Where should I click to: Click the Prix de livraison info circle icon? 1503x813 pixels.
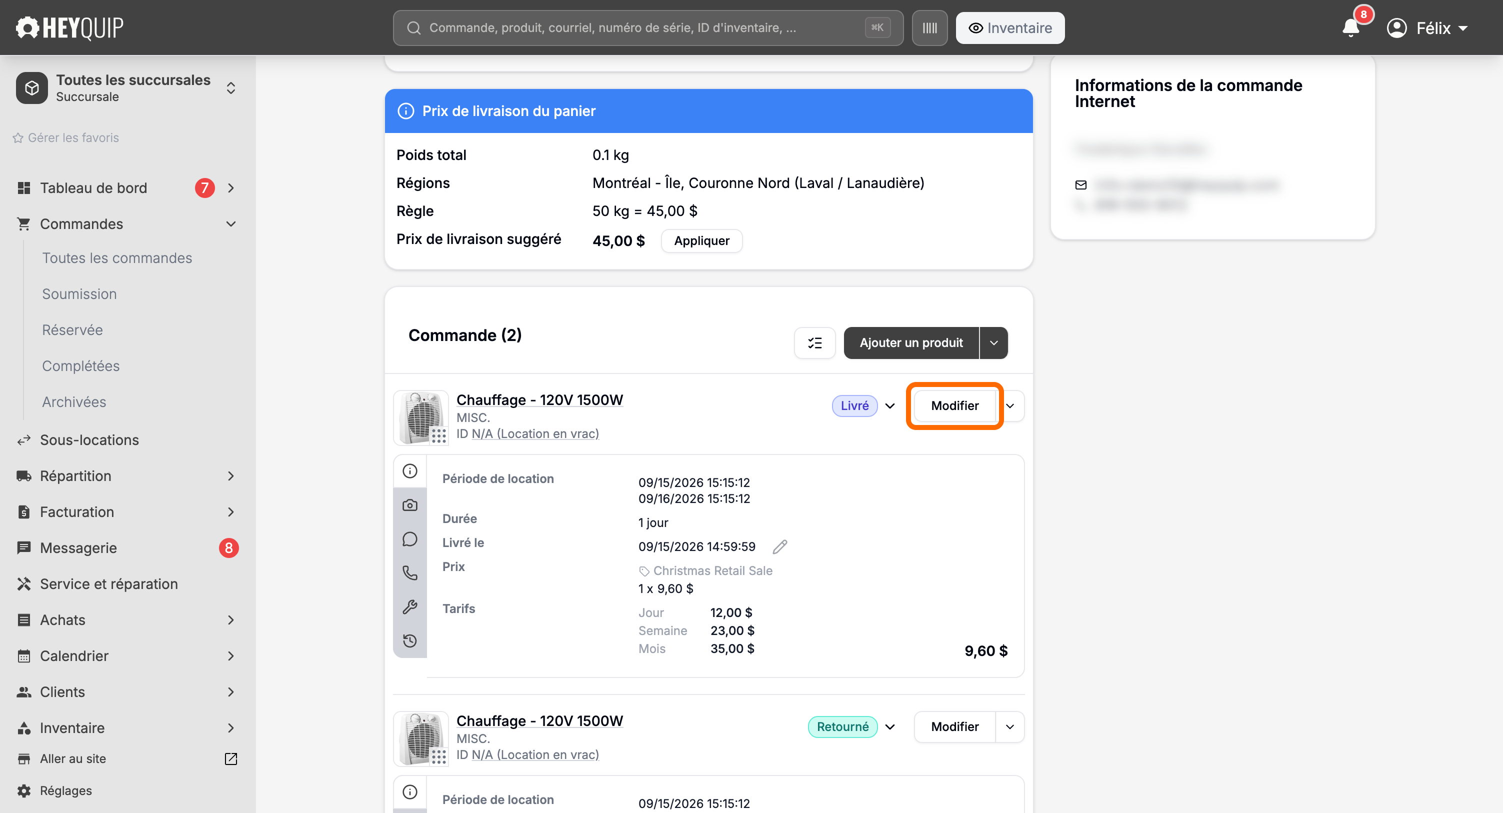(x=406, y=111)
